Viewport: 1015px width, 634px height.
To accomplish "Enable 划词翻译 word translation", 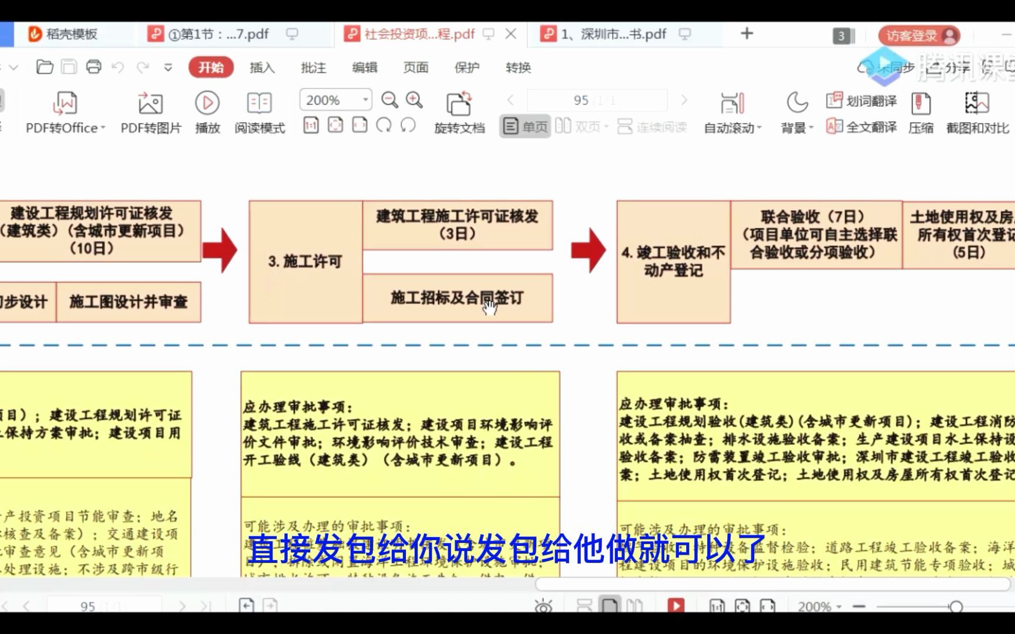I will coord(861,101).
